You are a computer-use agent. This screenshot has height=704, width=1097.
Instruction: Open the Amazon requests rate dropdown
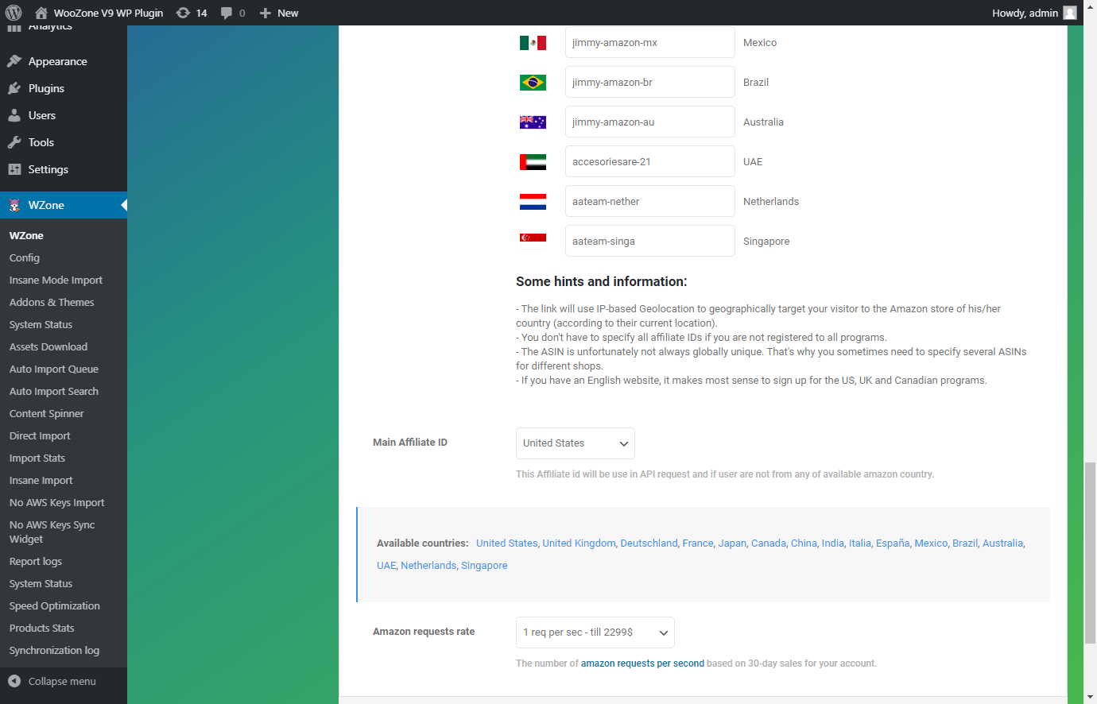[x=595, y=632]
